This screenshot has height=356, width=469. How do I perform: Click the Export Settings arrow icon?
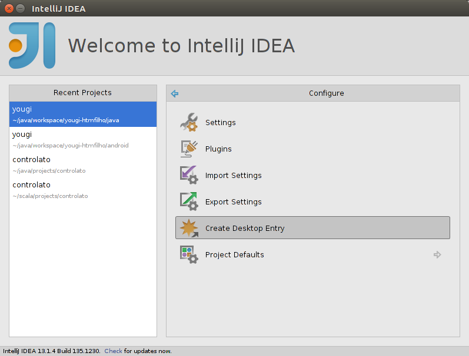[189, 201]
